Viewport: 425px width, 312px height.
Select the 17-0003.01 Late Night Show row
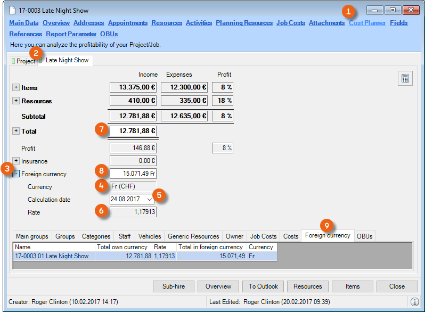click(x=54, y=256)
